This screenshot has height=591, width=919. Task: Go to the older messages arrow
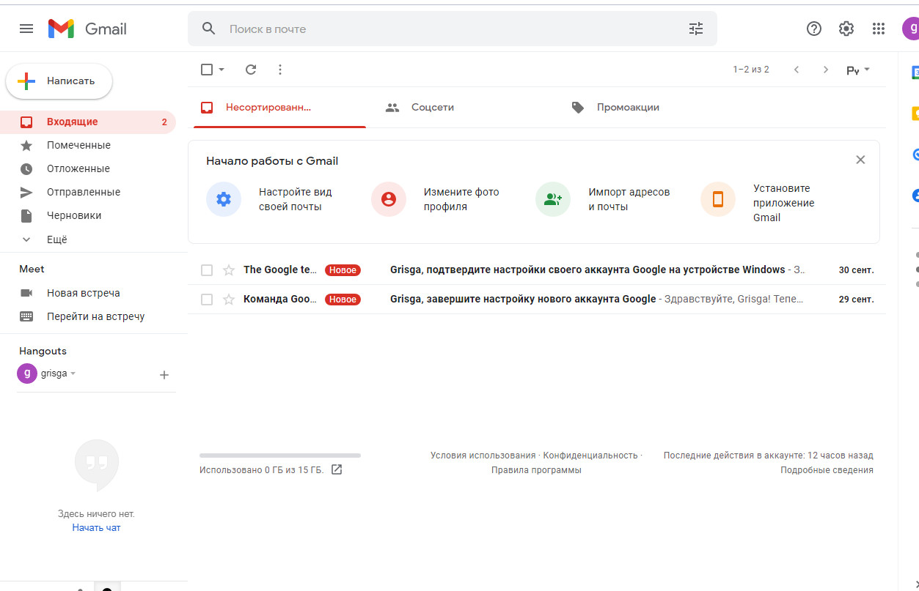point(826,70)
